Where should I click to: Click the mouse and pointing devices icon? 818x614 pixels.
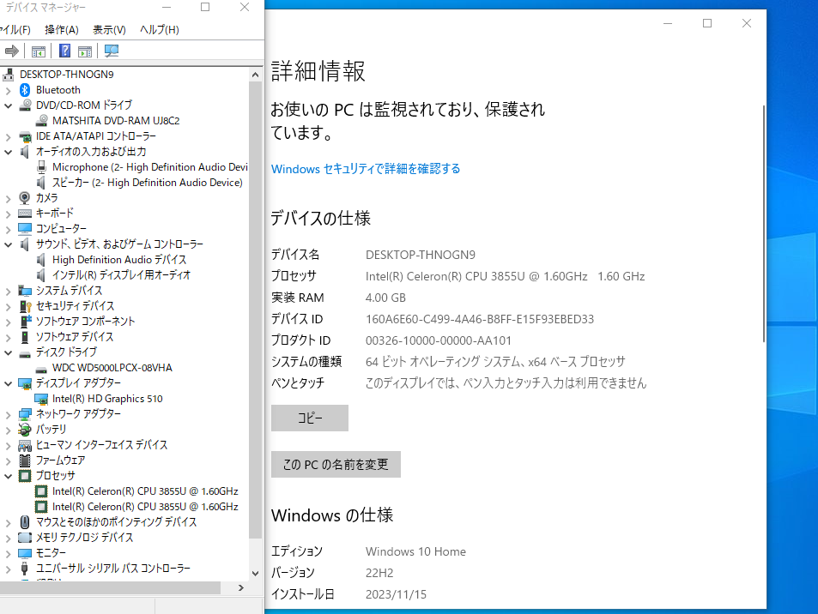click(x=25, y=522)
